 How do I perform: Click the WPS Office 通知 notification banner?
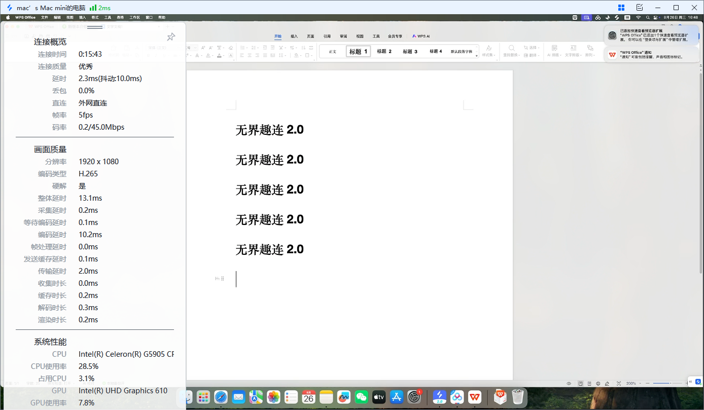point(651,54)
